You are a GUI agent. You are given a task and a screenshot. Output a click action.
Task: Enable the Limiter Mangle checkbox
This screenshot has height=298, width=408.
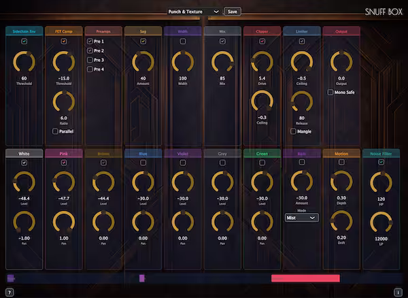(x=293, y=131)
